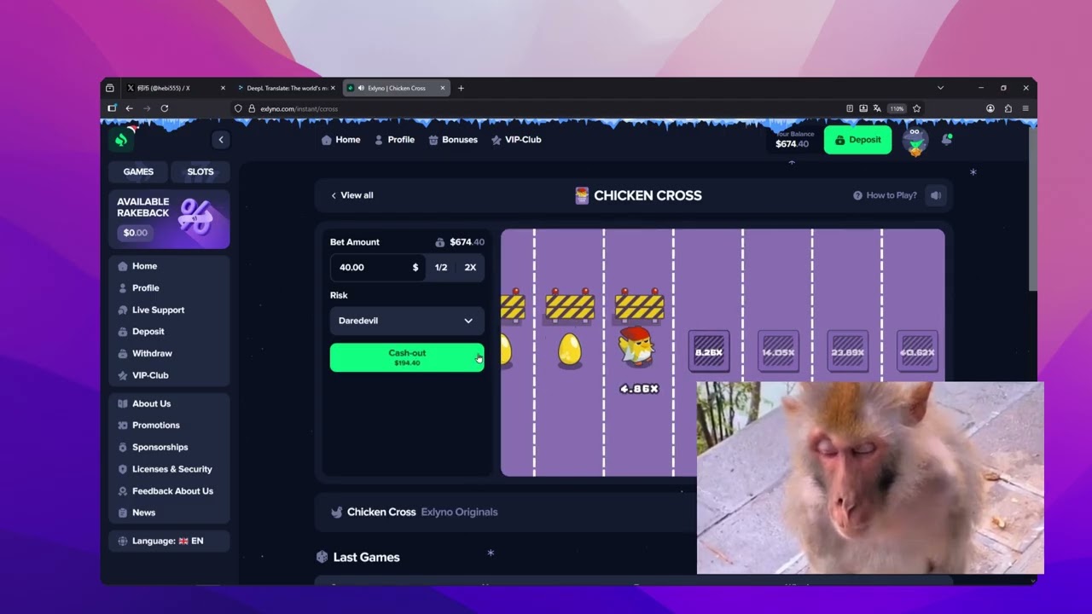Open VIP-Club in the top navigation
1092x614 pixels.
click(516, 140)
